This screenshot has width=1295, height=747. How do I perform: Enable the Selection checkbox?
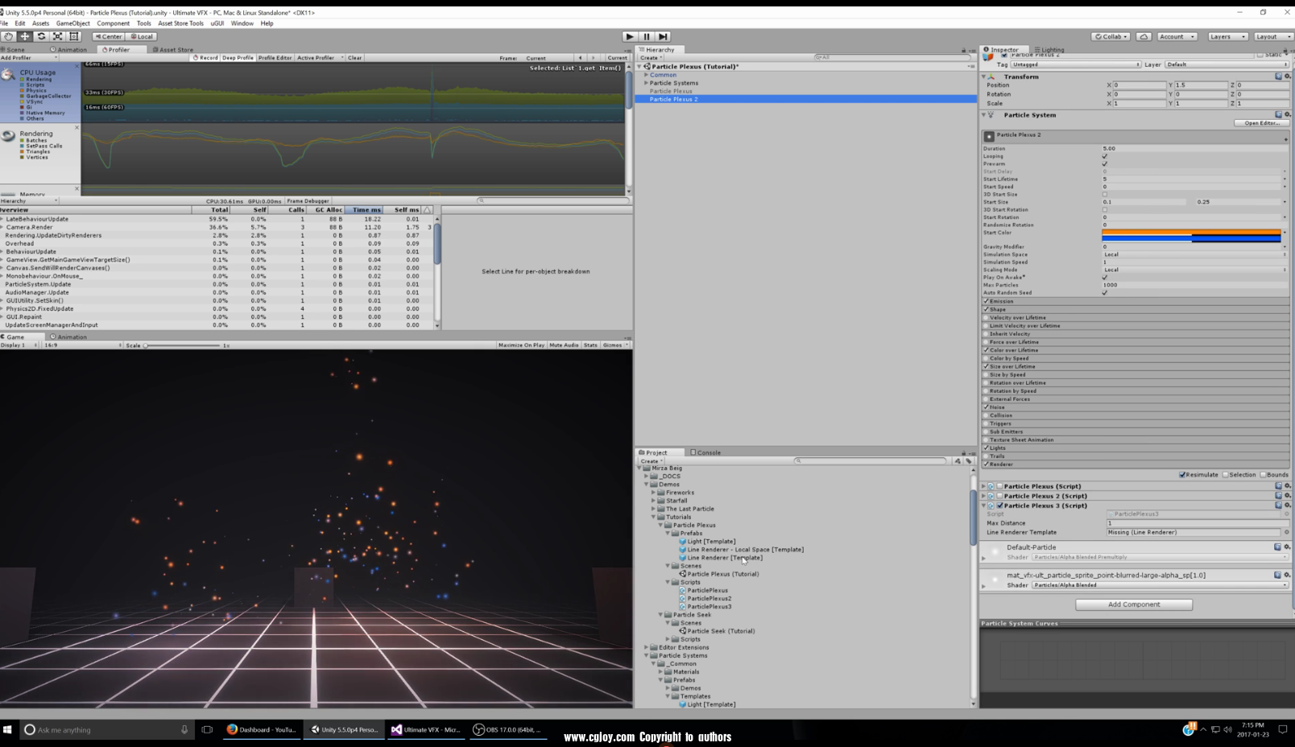[x=1226, y=475]
